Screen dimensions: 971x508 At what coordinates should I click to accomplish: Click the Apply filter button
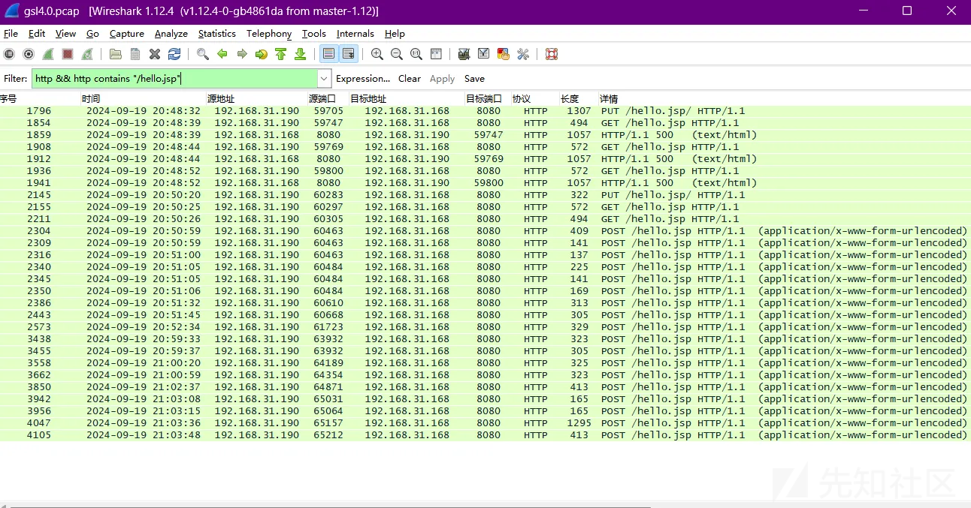click(x=442, y=78)
